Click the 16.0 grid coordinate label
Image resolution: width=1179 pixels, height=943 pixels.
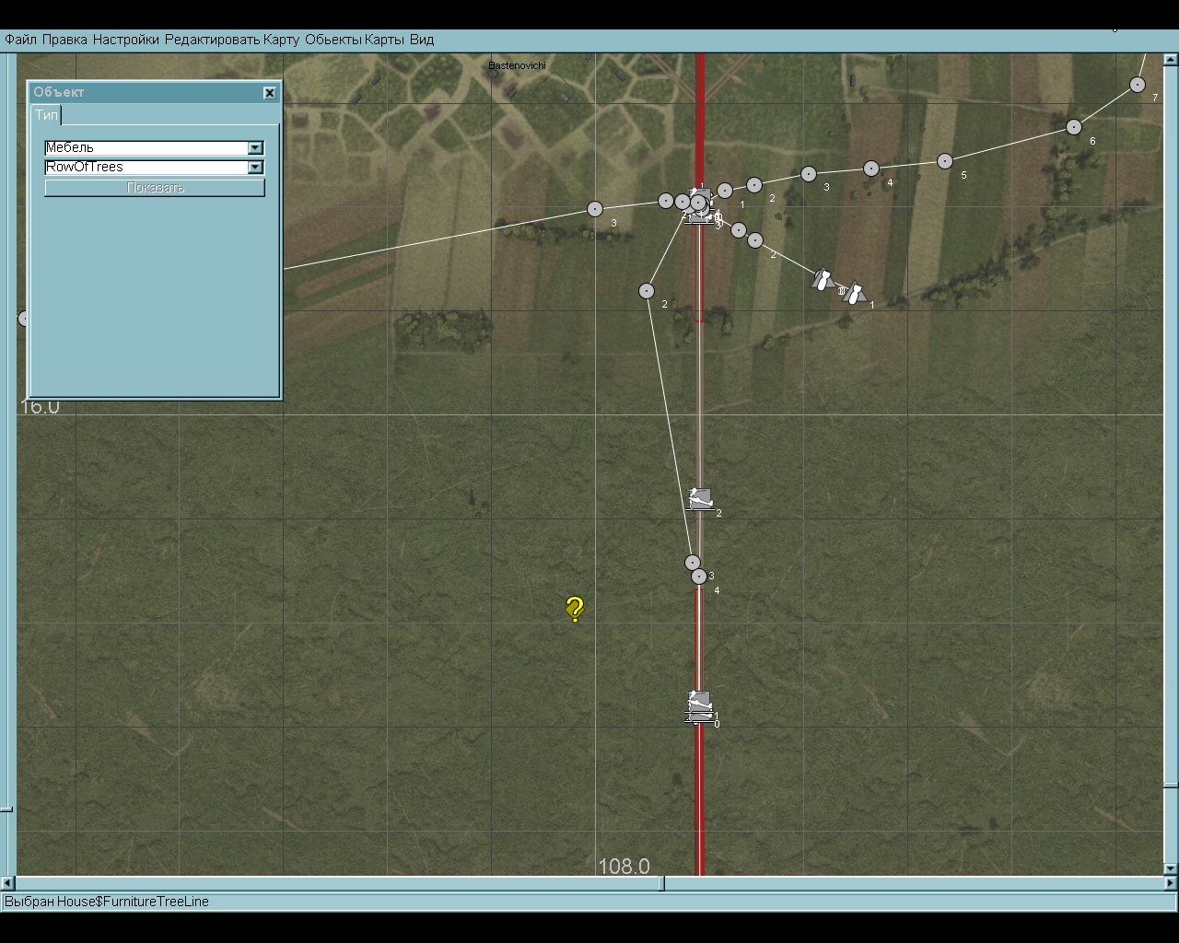click(x=40, y=407)
